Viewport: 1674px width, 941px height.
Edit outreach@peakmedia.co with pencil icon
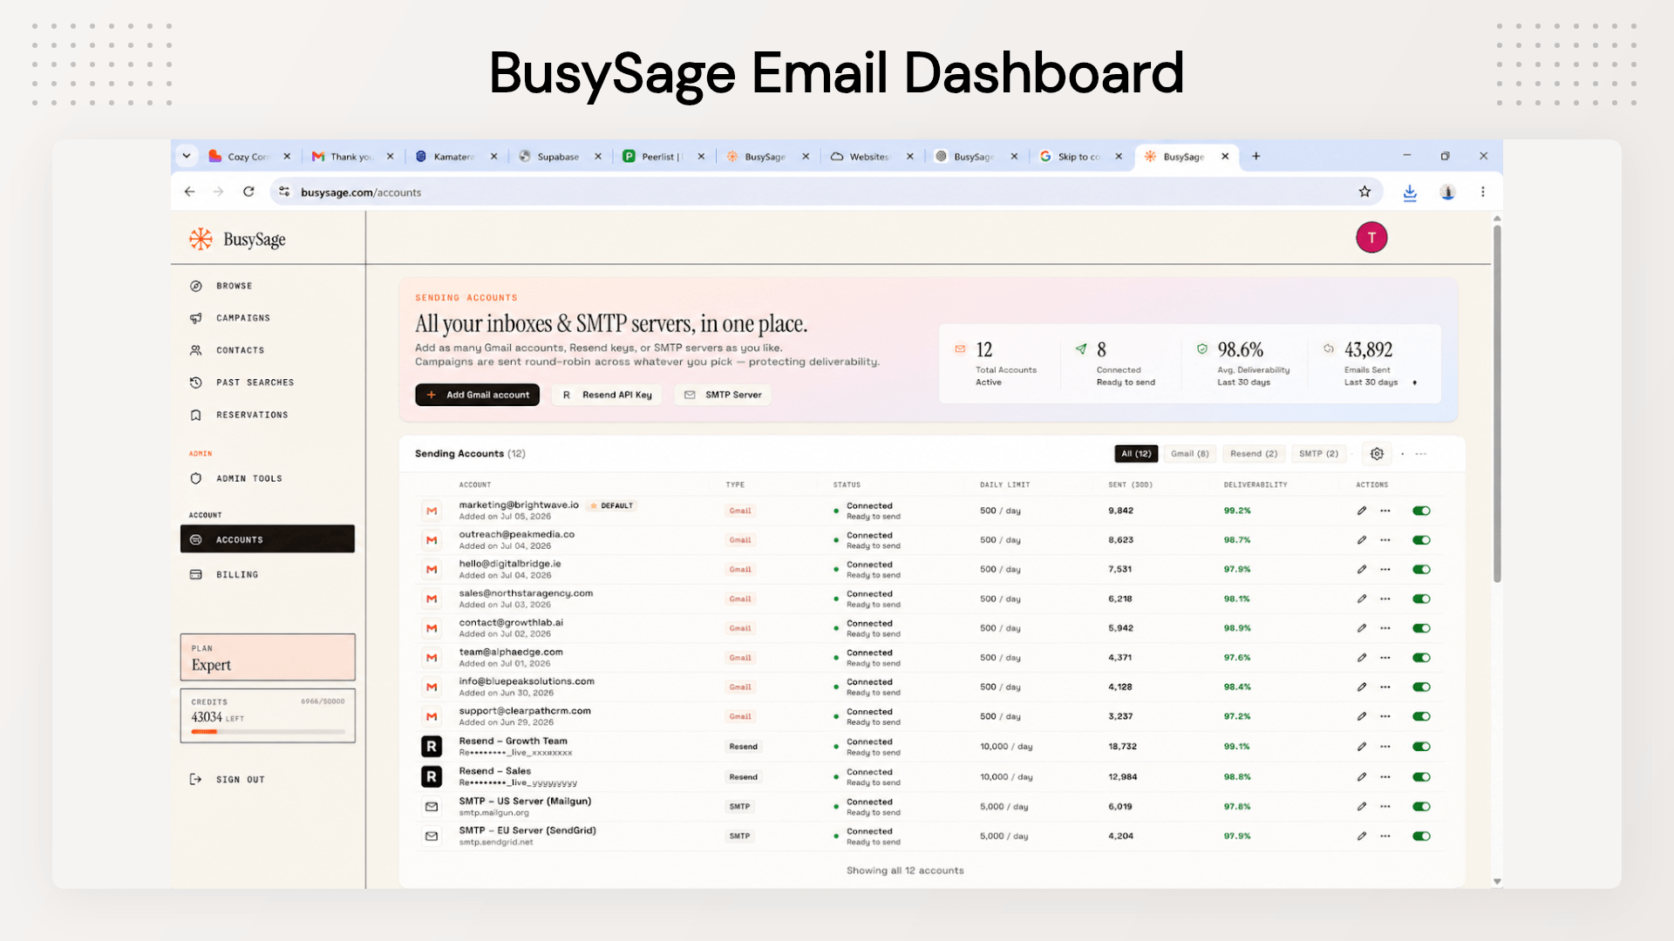[1361, 540]
